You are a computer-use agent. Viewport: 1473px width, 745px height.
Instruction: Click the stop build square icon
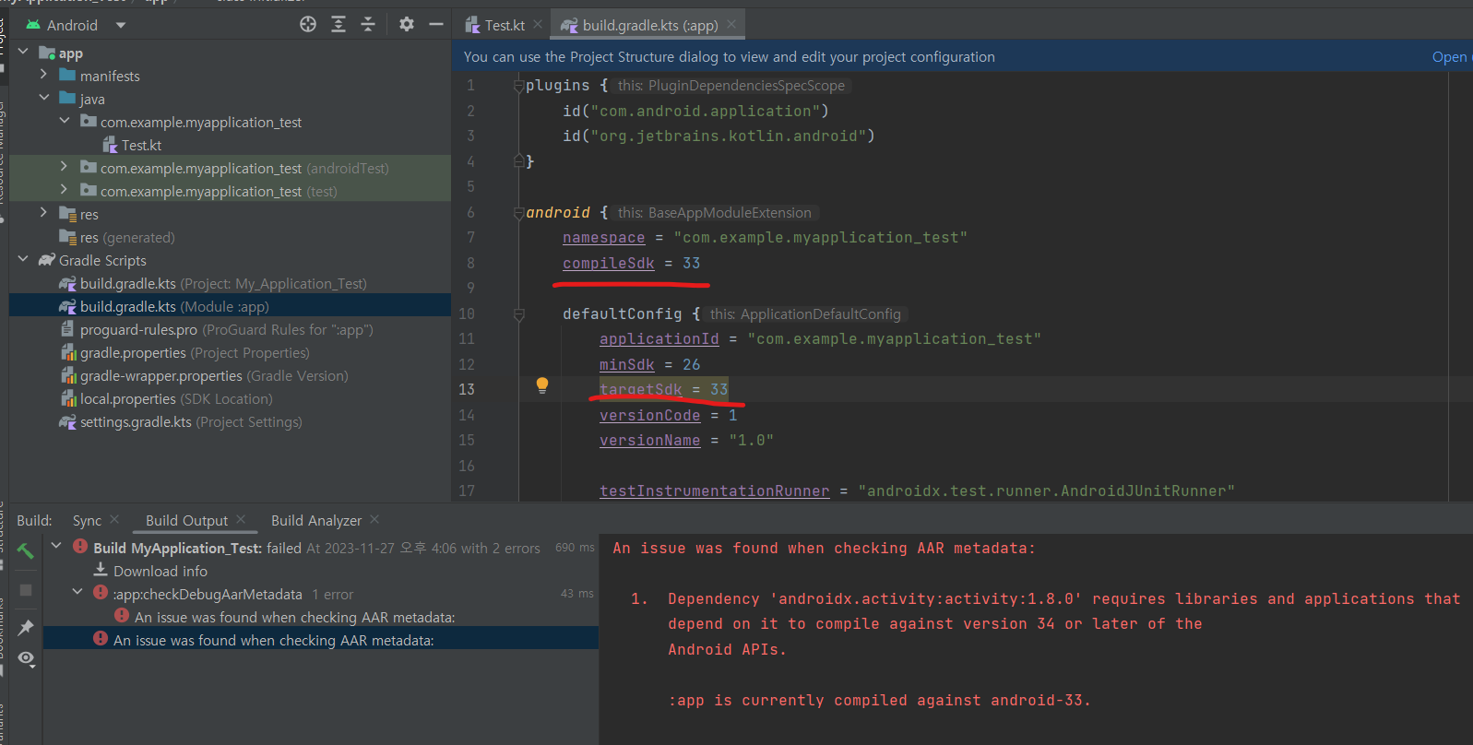(26, 590)
